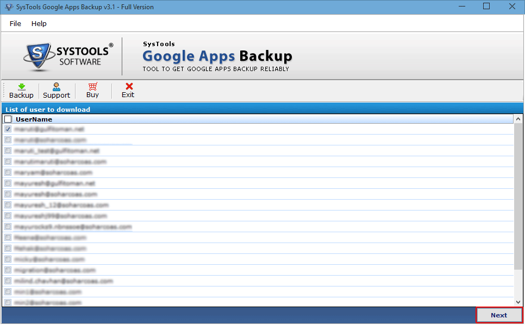Check the micky@soharcoas.com user box

click(x=8, y=259)
